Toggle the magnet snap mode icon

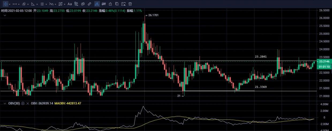pyautogui.click(x=104, y=4)
